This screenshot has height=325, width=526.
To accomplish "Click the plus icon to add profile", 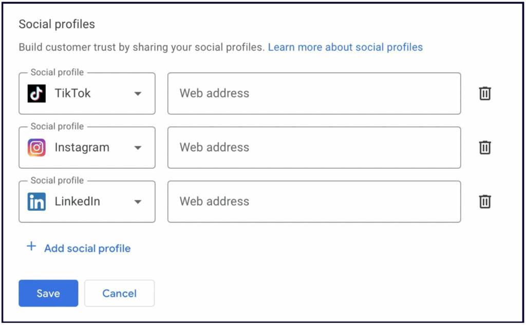I will (x=31, y=246).
